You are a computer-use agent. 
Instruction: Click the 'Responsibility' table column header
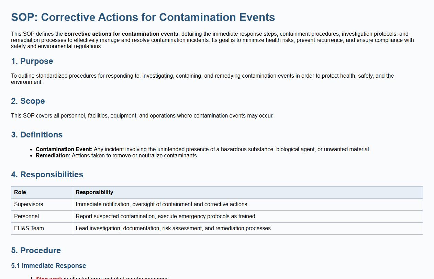pyautogui.click(x=94, y=192)
